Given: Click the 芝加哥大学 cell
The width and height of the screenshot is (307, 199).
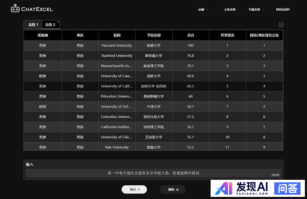Looking at the screenshot, I should coord(153,137).
